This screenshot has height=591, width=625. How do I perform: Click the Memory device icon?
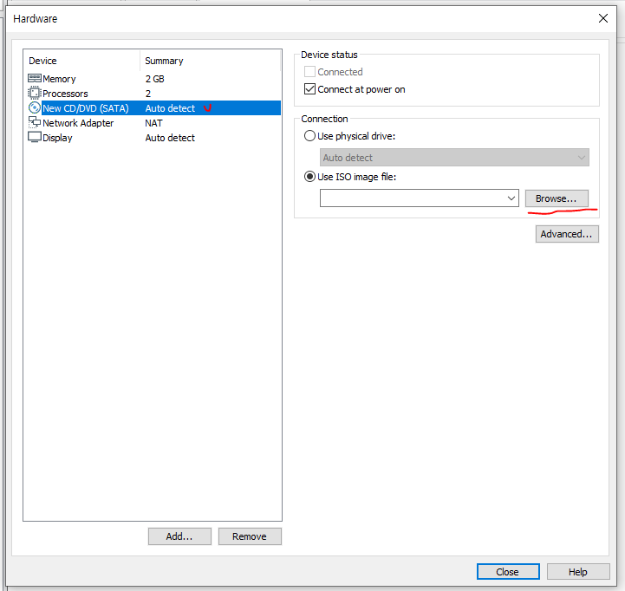[x=35, y=78]
